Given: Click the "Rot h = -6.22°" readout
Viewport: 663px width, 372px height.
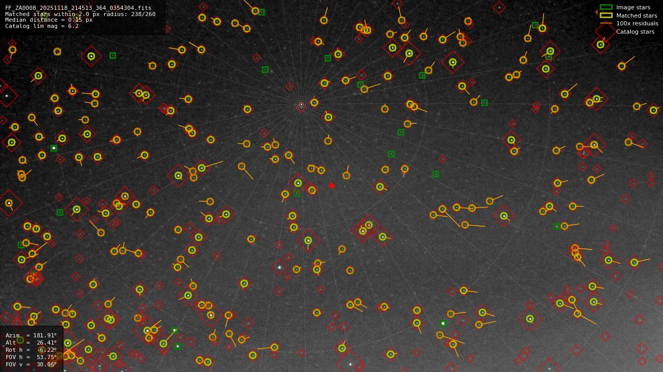Looking at the screenshot, I should coord(31,350).
